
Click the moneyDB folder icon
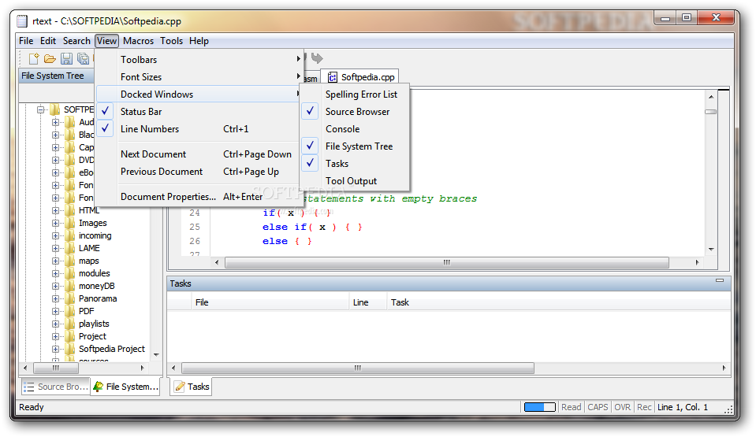[x=70, y=286]
